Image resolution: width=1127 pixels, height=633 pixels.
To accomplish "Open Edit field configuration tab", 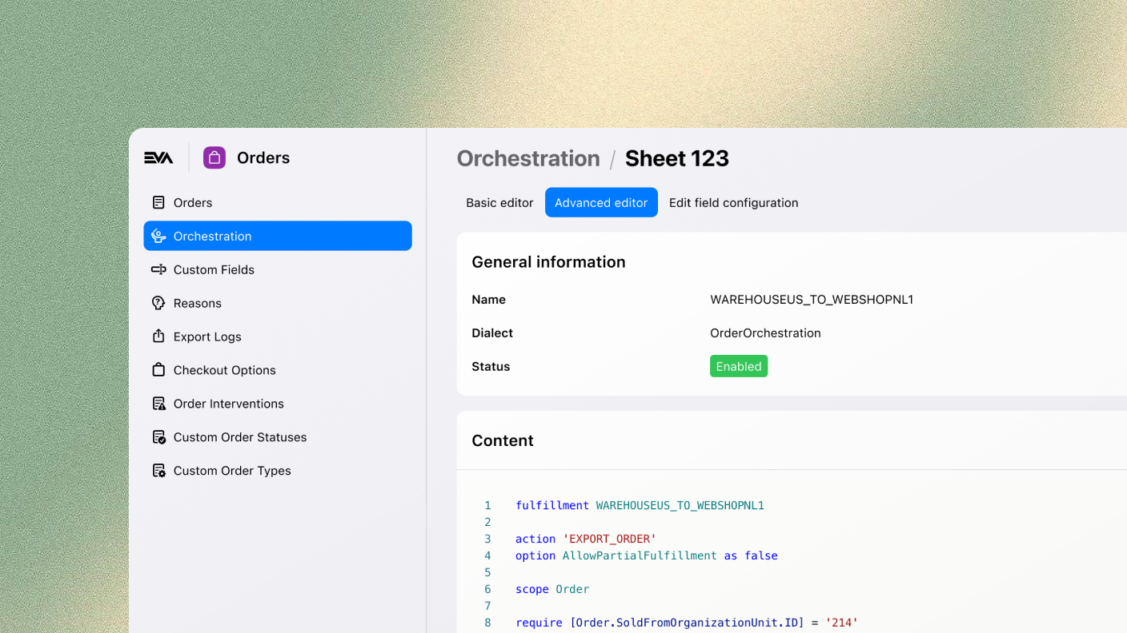I will click(x=733, y=203).
